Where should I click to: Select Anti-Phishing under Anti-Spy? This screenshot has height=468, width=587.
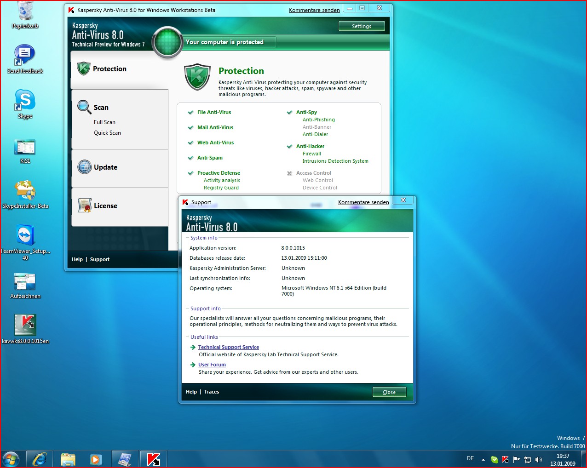pyautogui.click(x=319, y=120)
